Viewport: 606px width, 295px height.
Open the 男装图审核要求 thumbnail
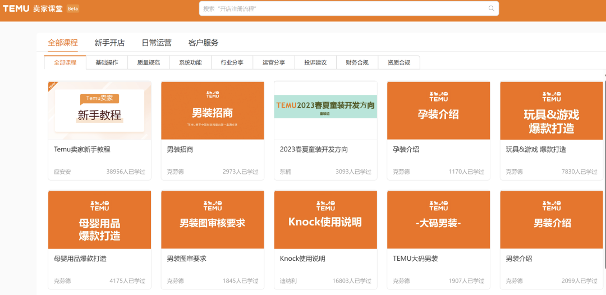click(213, 220)
